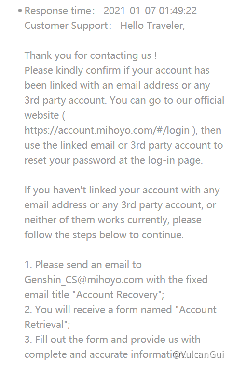
Task: Click the "Response time" label
Action: 58,11
